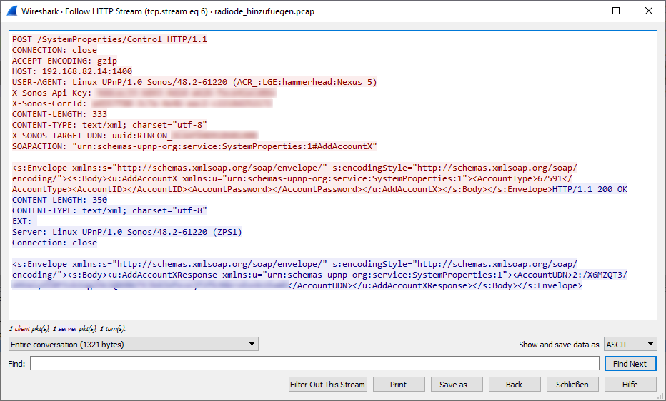The image size is (666, 401).
Task: Click the USER-AGENT header line
Action: pyautogui.click(x=194, y=82)
